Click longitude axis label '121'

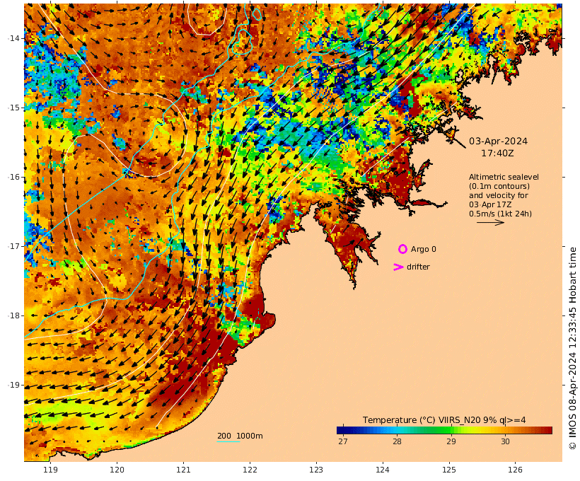tap(183, 470)
